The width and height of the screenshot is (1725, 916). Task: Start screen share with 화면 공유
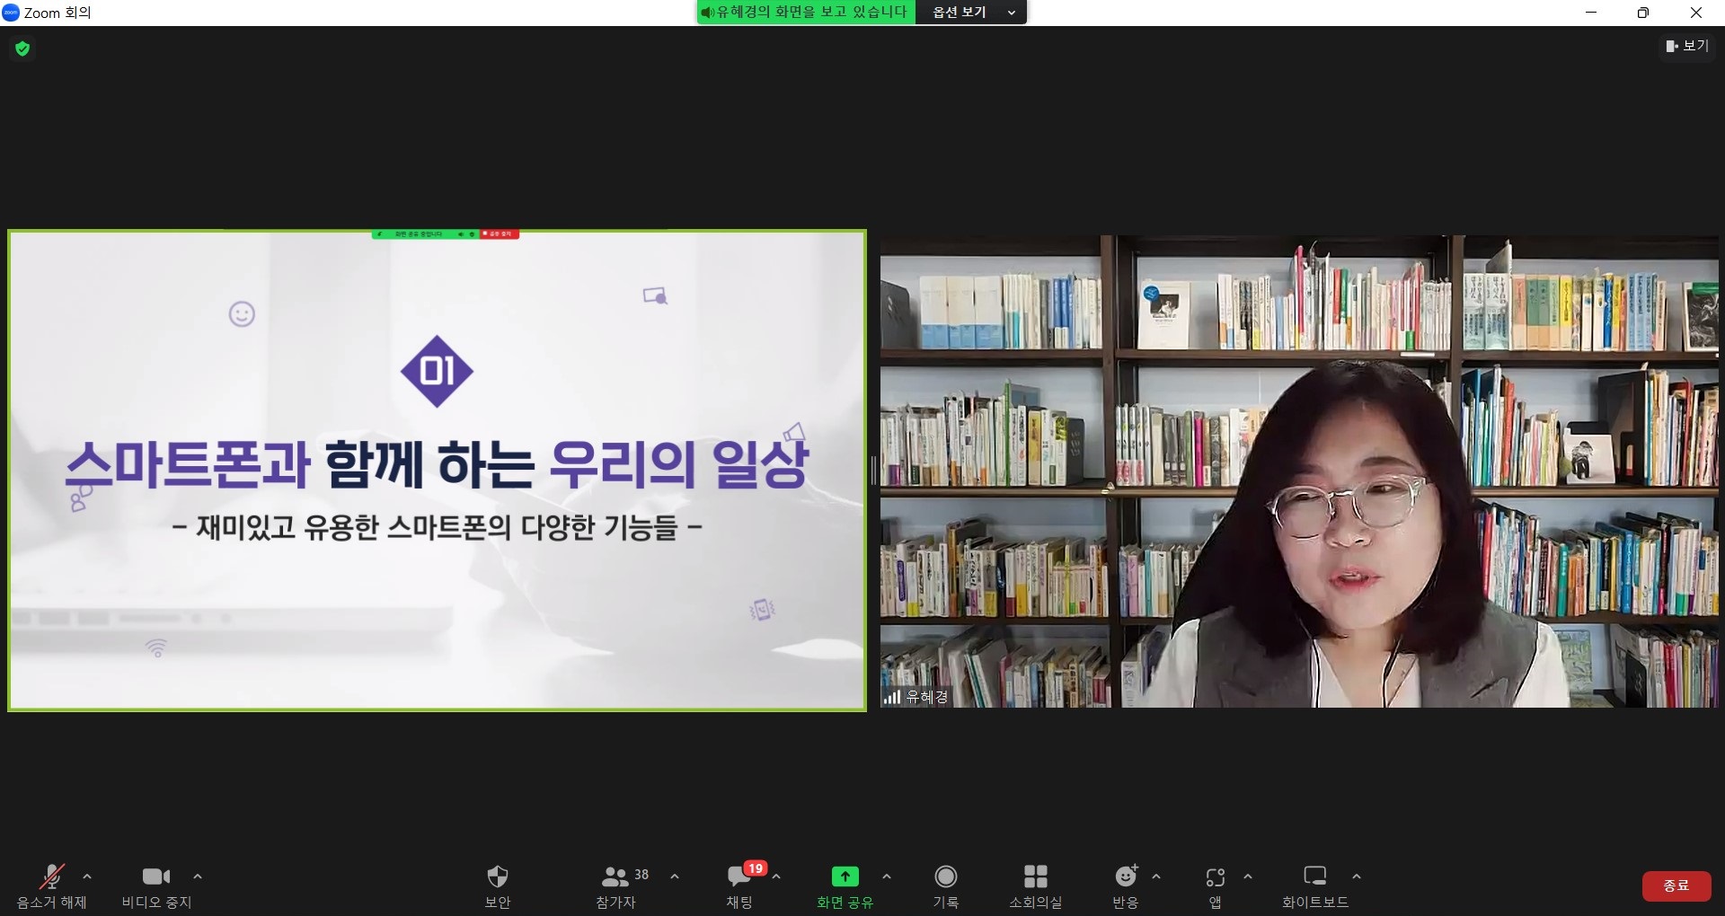845,885
